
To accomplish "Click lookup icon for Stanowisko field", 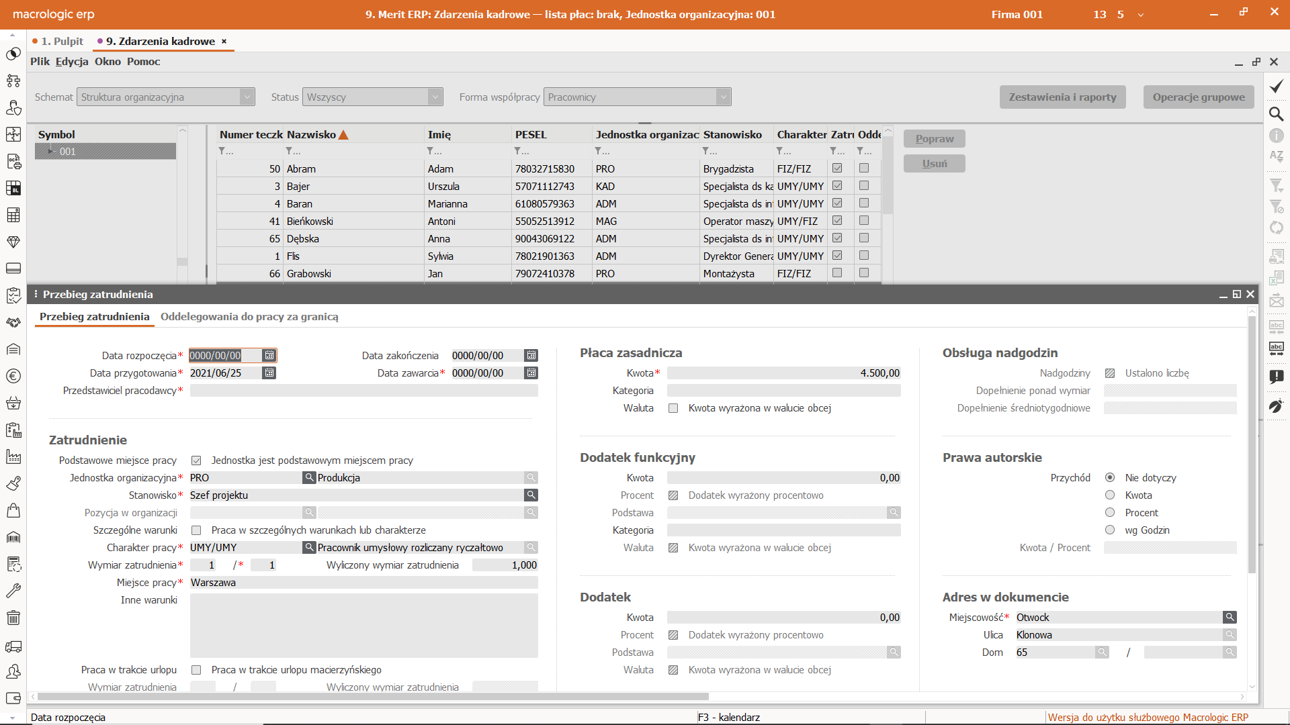I will pos(531,495).
